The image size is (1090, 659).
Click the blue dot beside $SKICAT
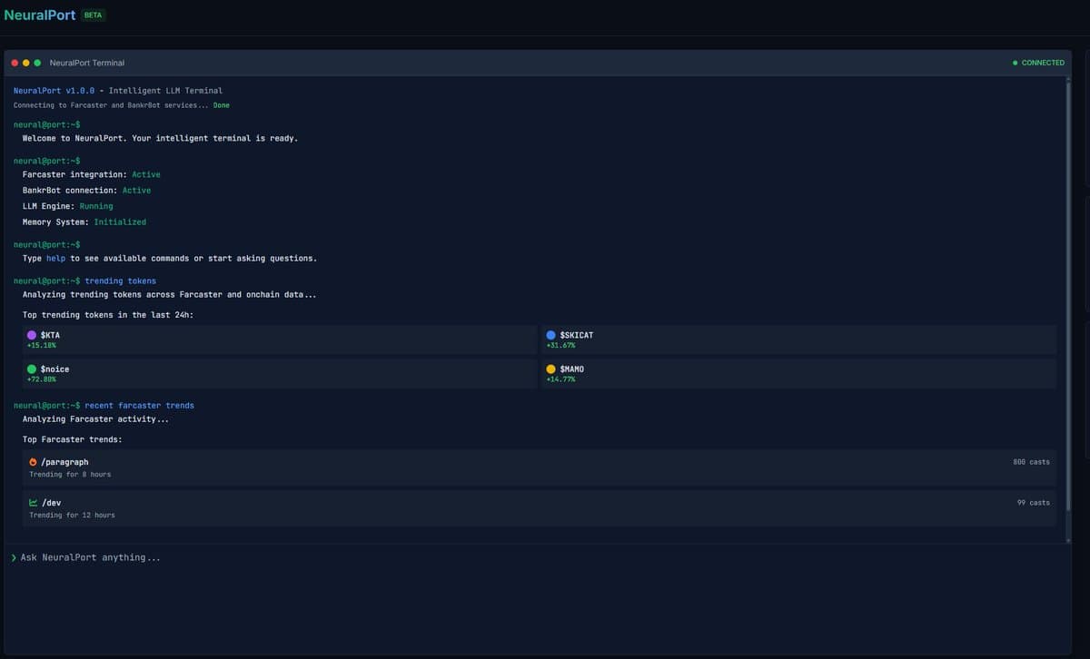point(550,335)
